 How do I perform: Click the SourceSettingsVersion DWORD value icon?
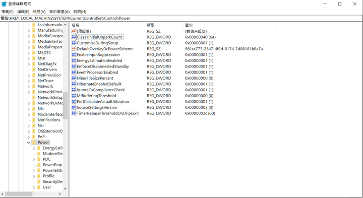[x=74, y=107]
